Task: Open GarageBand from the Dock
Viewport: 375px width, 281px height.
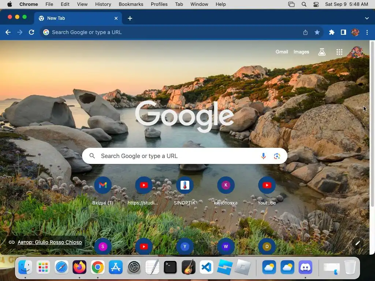Action: pyautogui.click(x=188, y=267)
